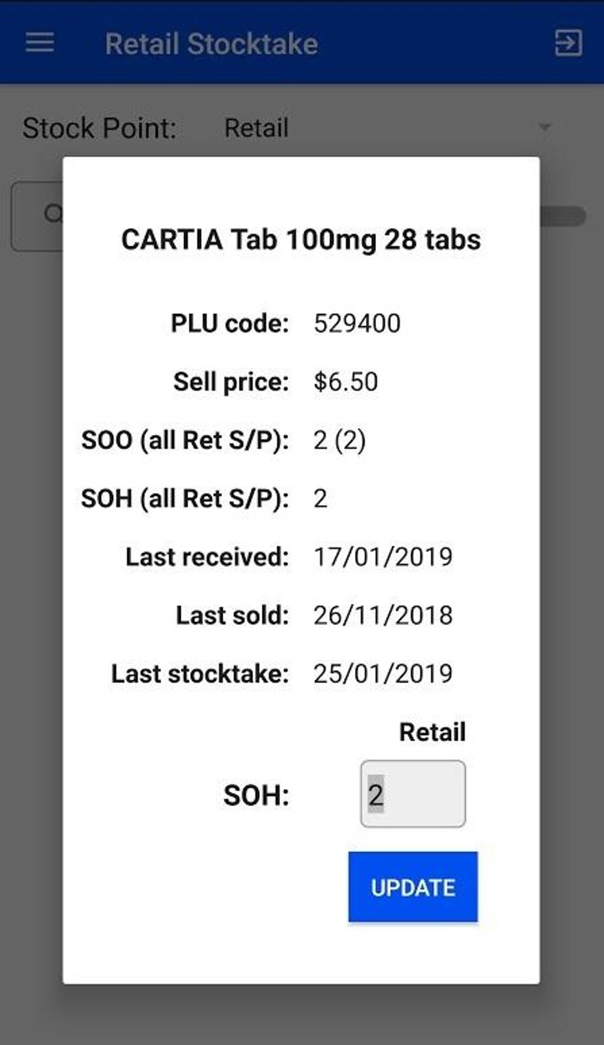Click the search magnifier icon

pos(53,214)
